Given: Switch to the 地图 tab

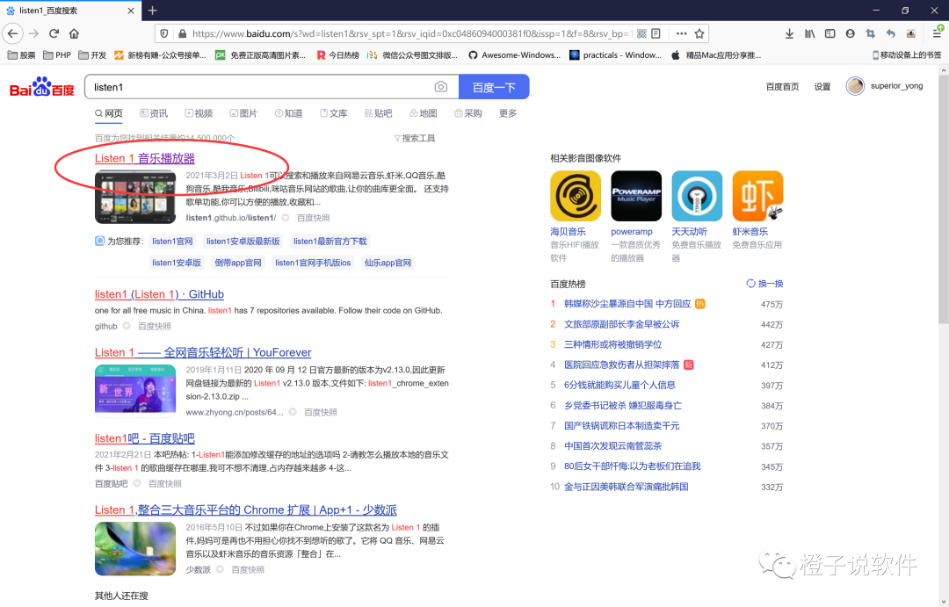Looking at the screenshot, I should 423,113.
